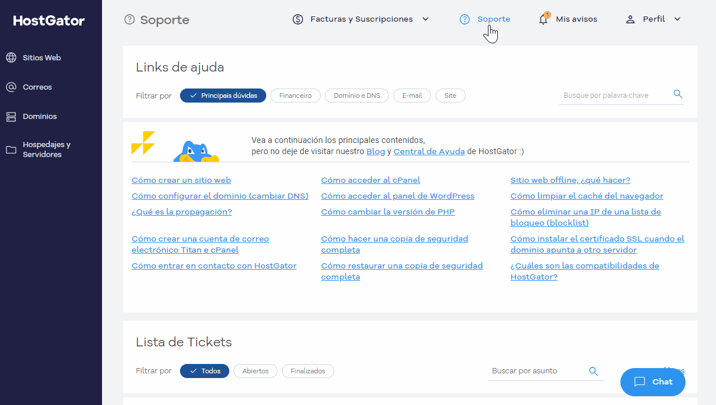Viewport: 716px width, 405px height.
Task: Deselect the Principais dúvidas filter
Action: (223, 96)
